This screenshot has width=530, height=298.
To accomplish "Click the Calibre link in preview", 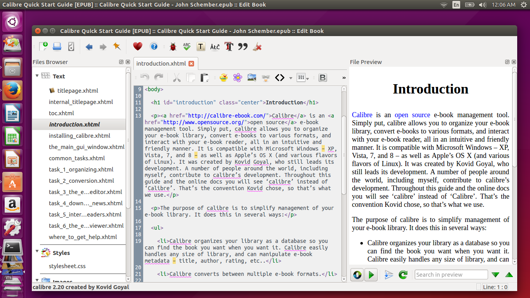I will 362,115.
